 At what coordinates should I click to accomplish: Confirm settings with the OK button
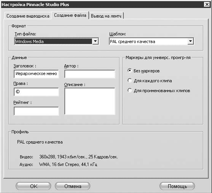pos(33,186)
